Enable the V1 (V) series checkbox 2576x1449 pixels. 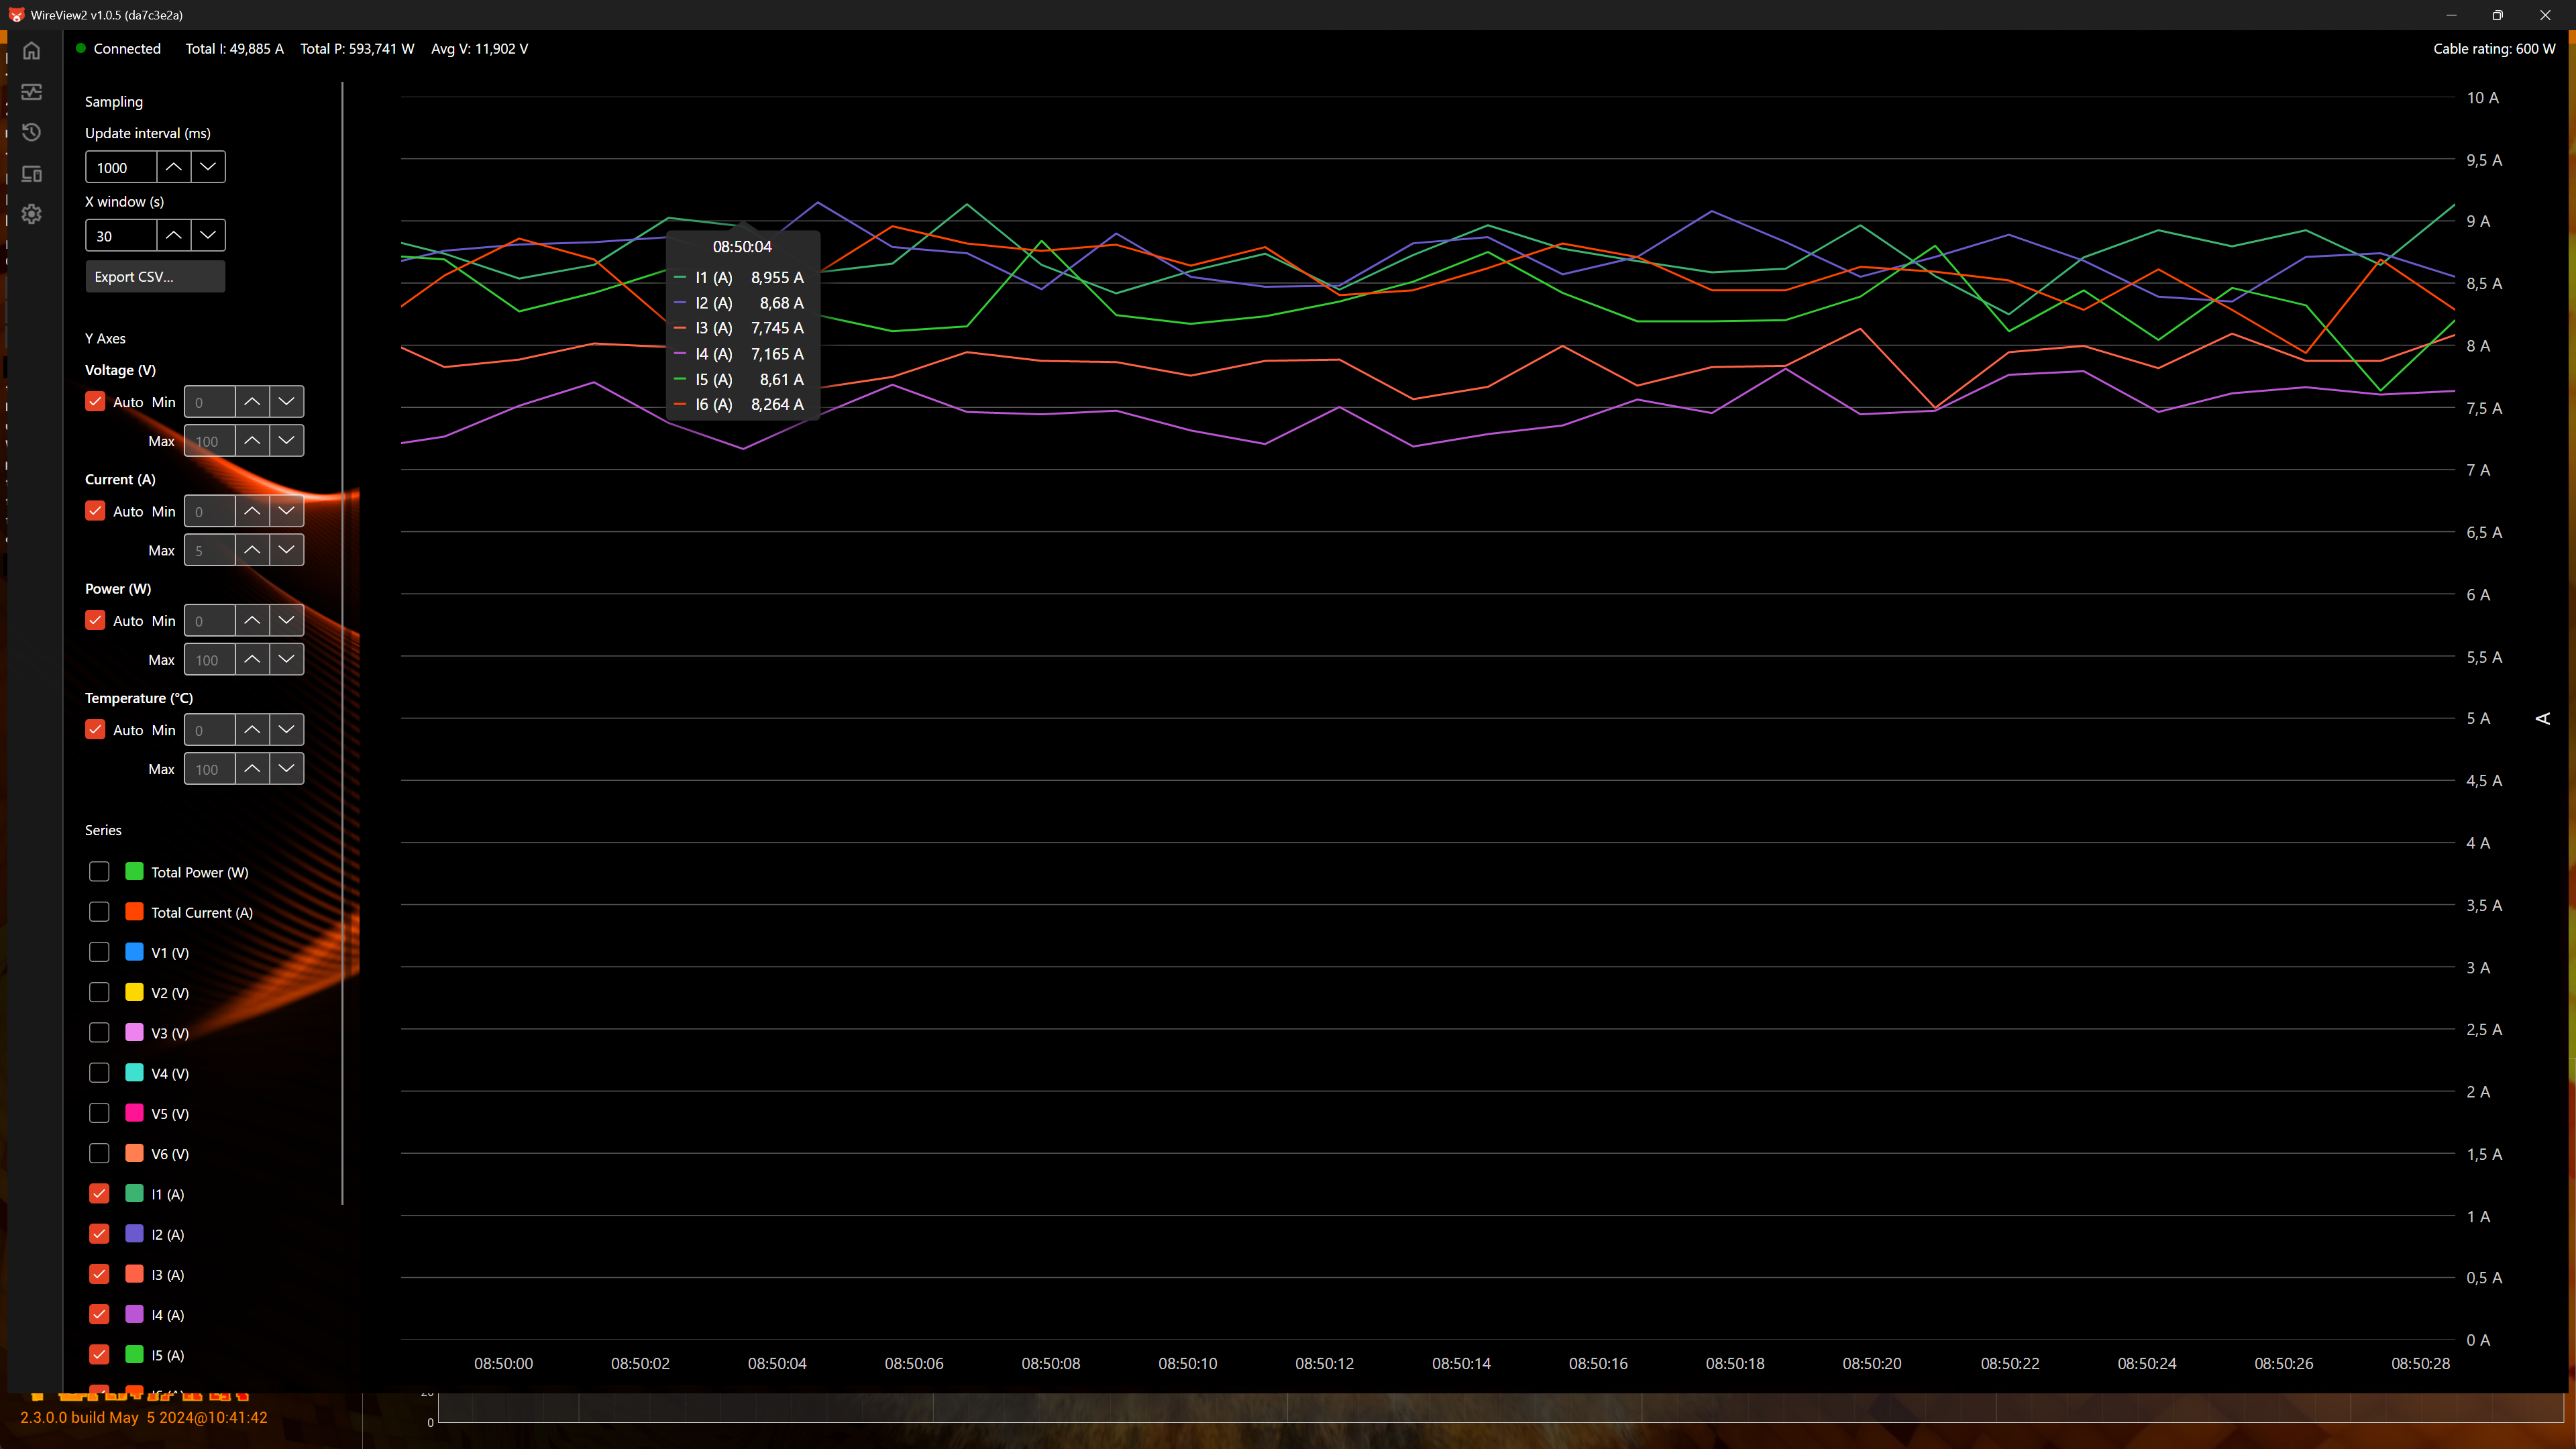99,952
